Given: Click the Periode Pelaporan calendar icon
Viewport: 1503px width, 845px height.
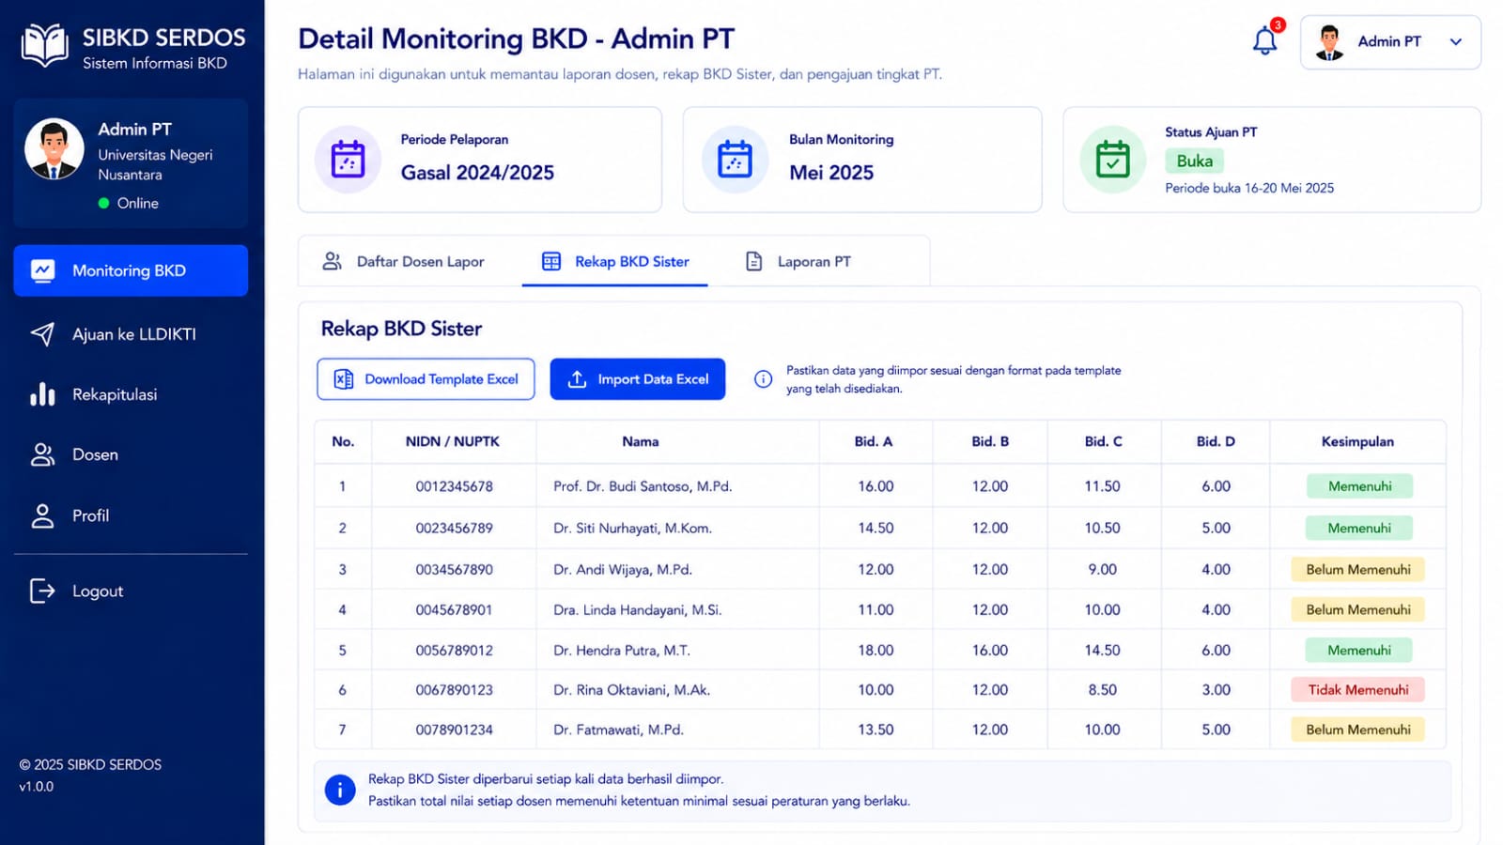Looking at the screenshot, I should click(x=348, y=160).
